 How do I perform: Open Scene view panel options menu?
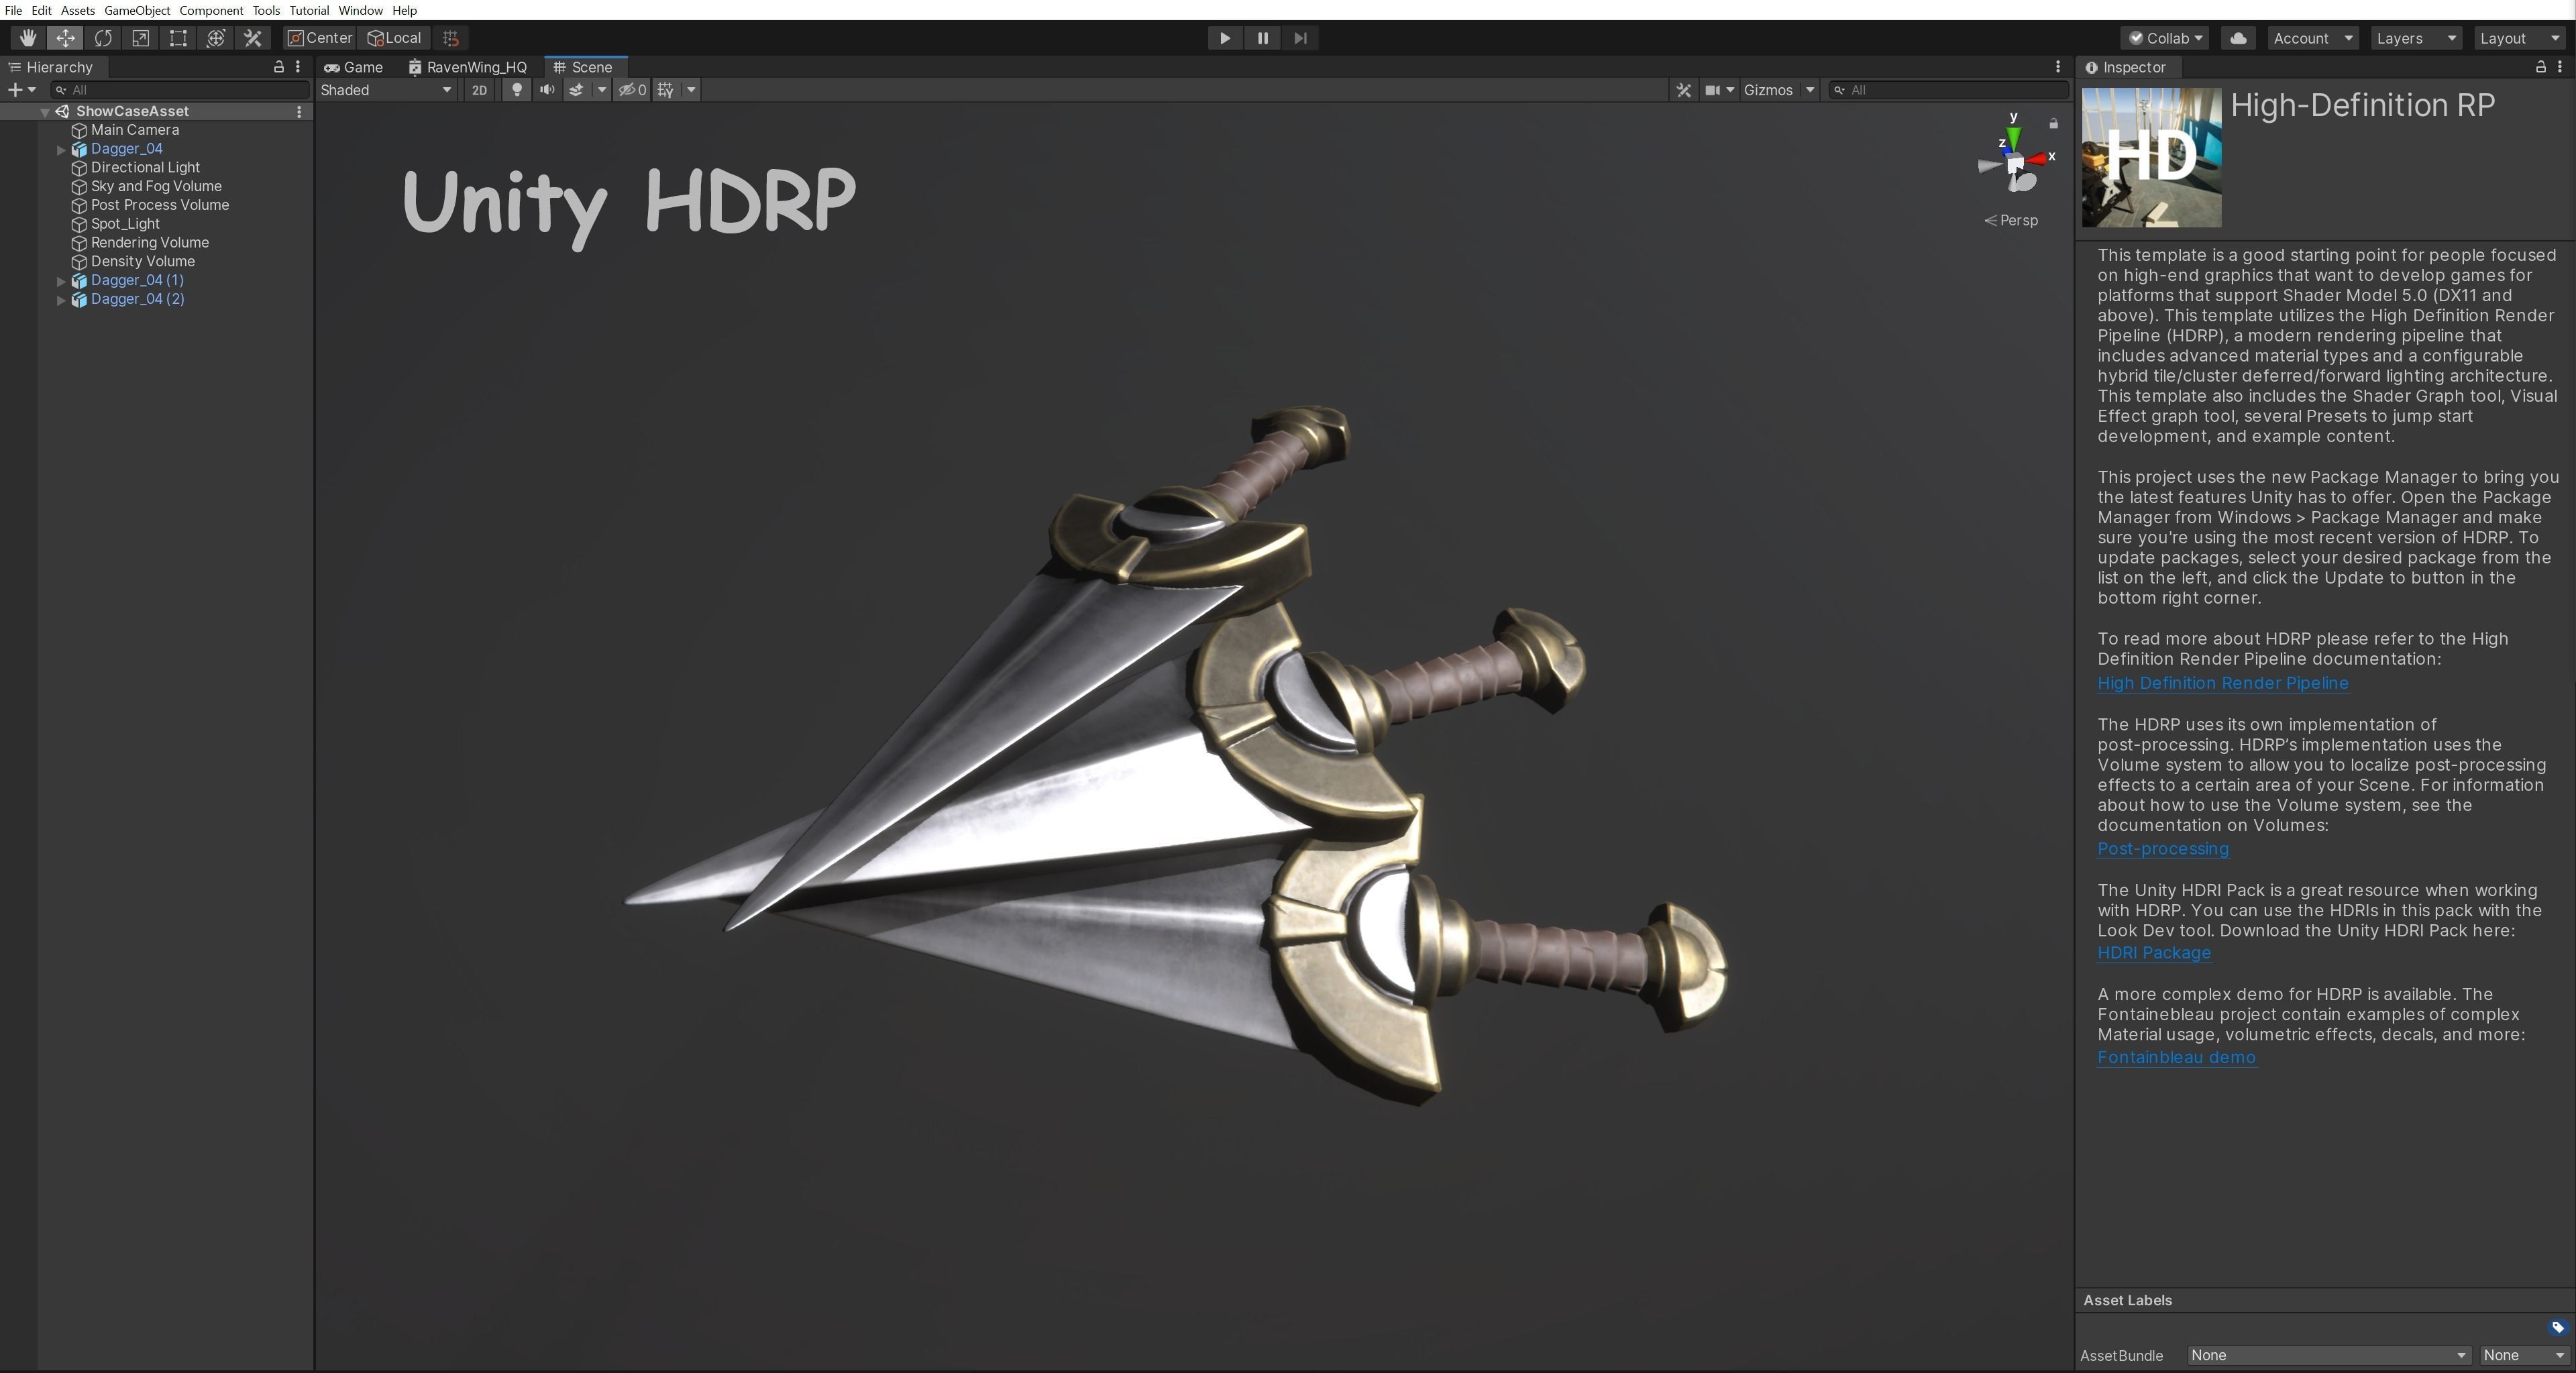pos(2058,67)
